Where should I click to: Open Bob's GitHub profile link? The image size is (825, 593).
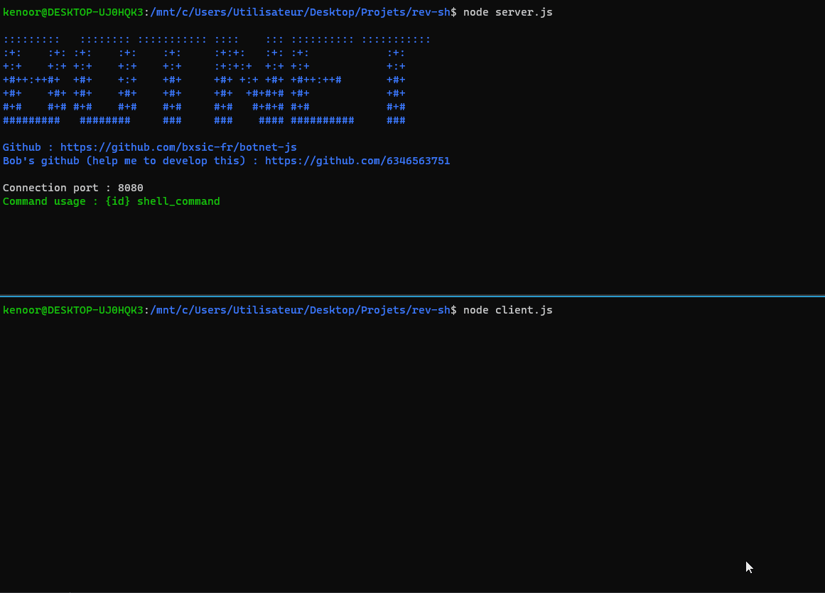(357, 161)
